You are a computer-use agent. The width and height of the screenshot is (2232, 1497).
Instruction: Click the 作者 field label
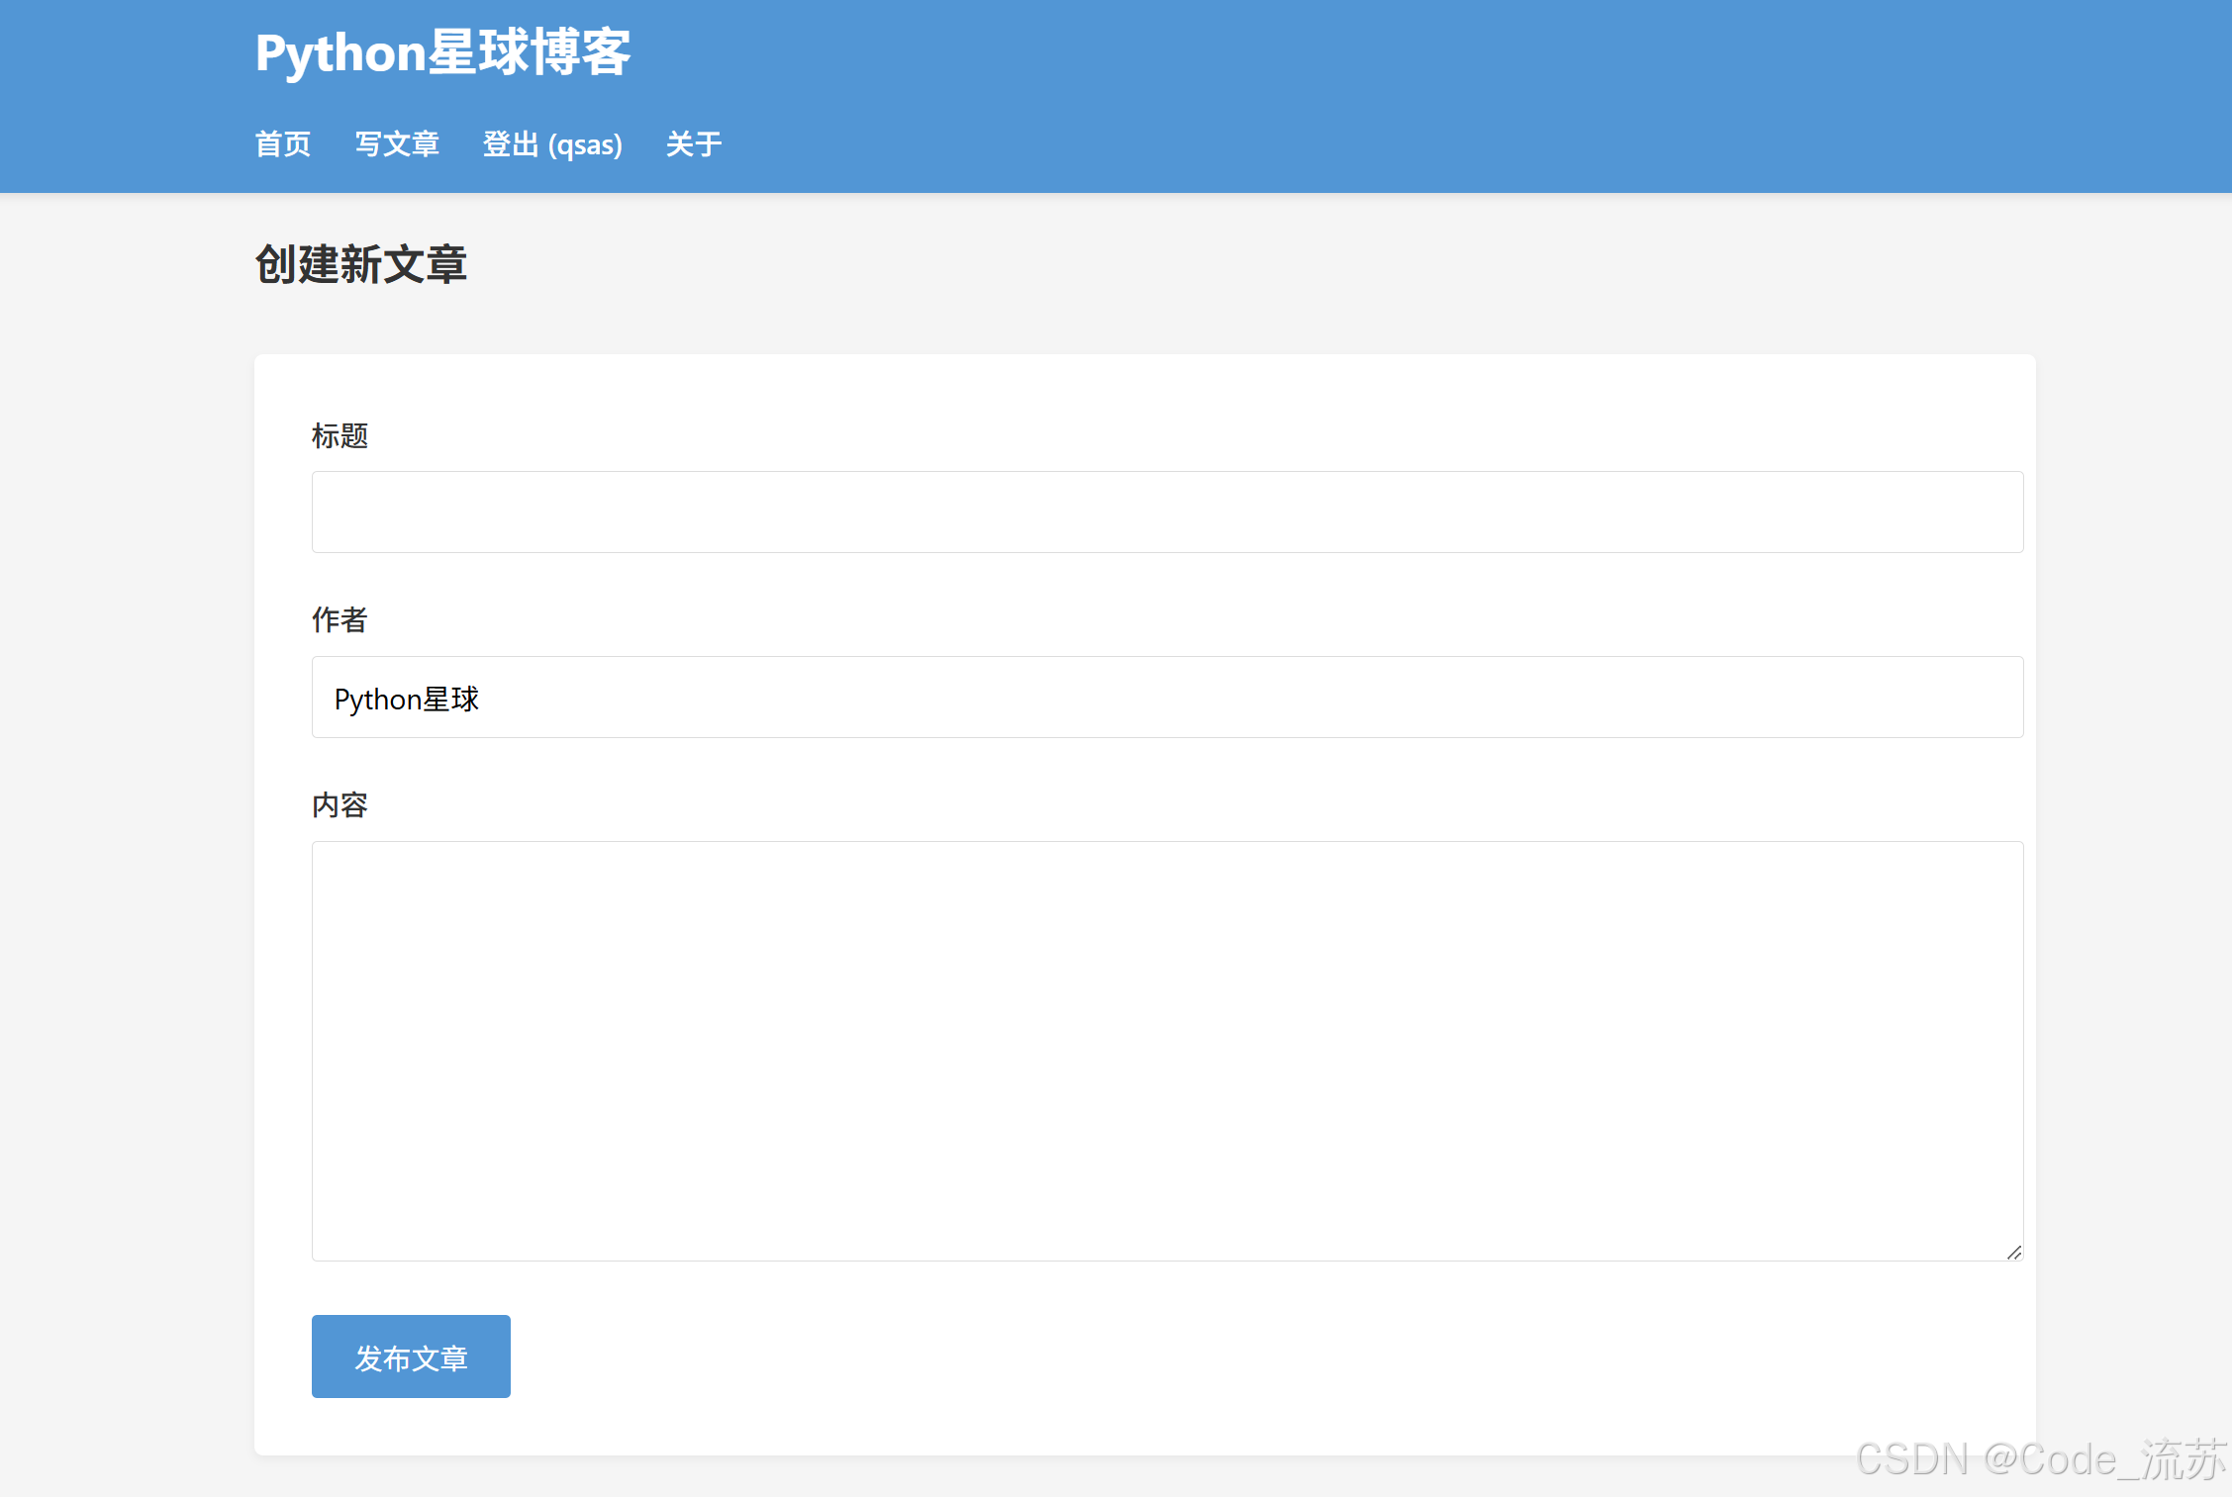click(x=340, y=619)
